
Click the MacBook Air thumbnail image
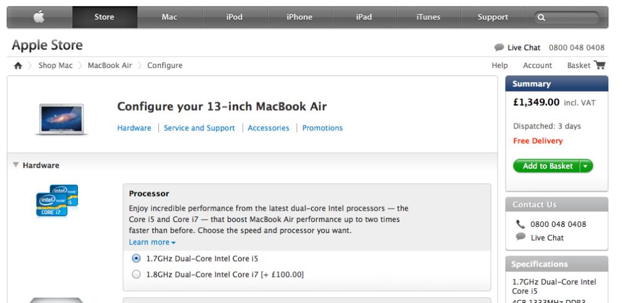(61, 119)
